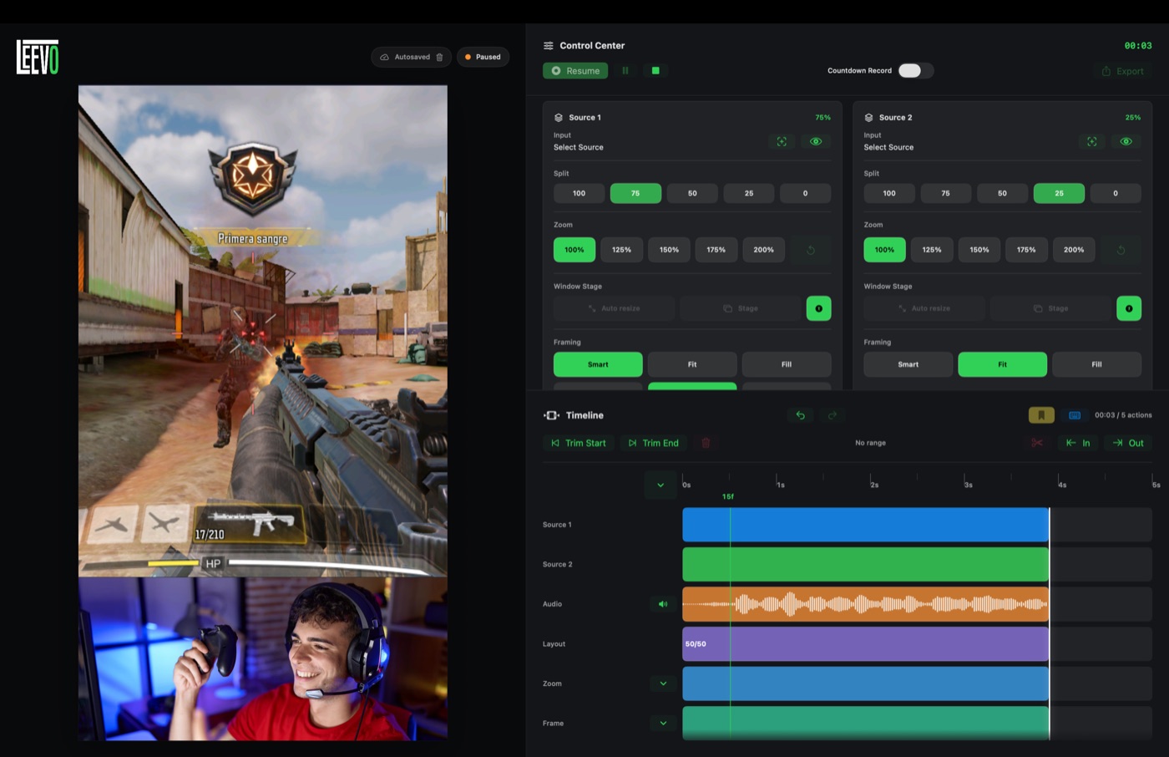Toggle Source 2 visibility eye
The width and height of the screenshot is (1169, 757).
1126,142
